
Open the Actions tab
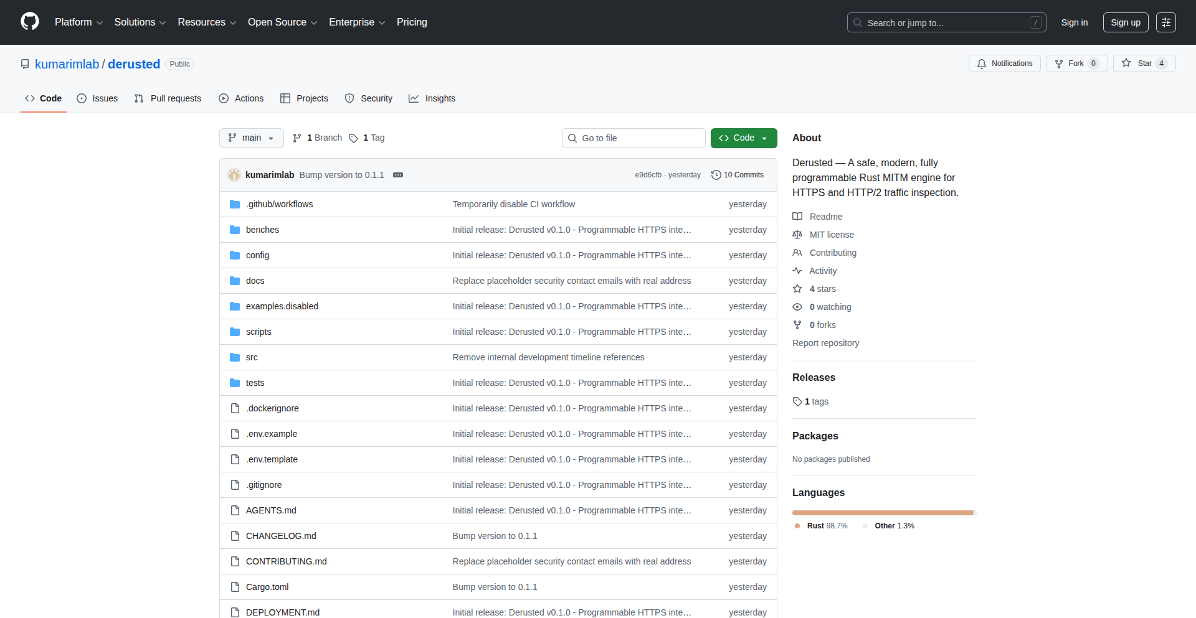241,98
